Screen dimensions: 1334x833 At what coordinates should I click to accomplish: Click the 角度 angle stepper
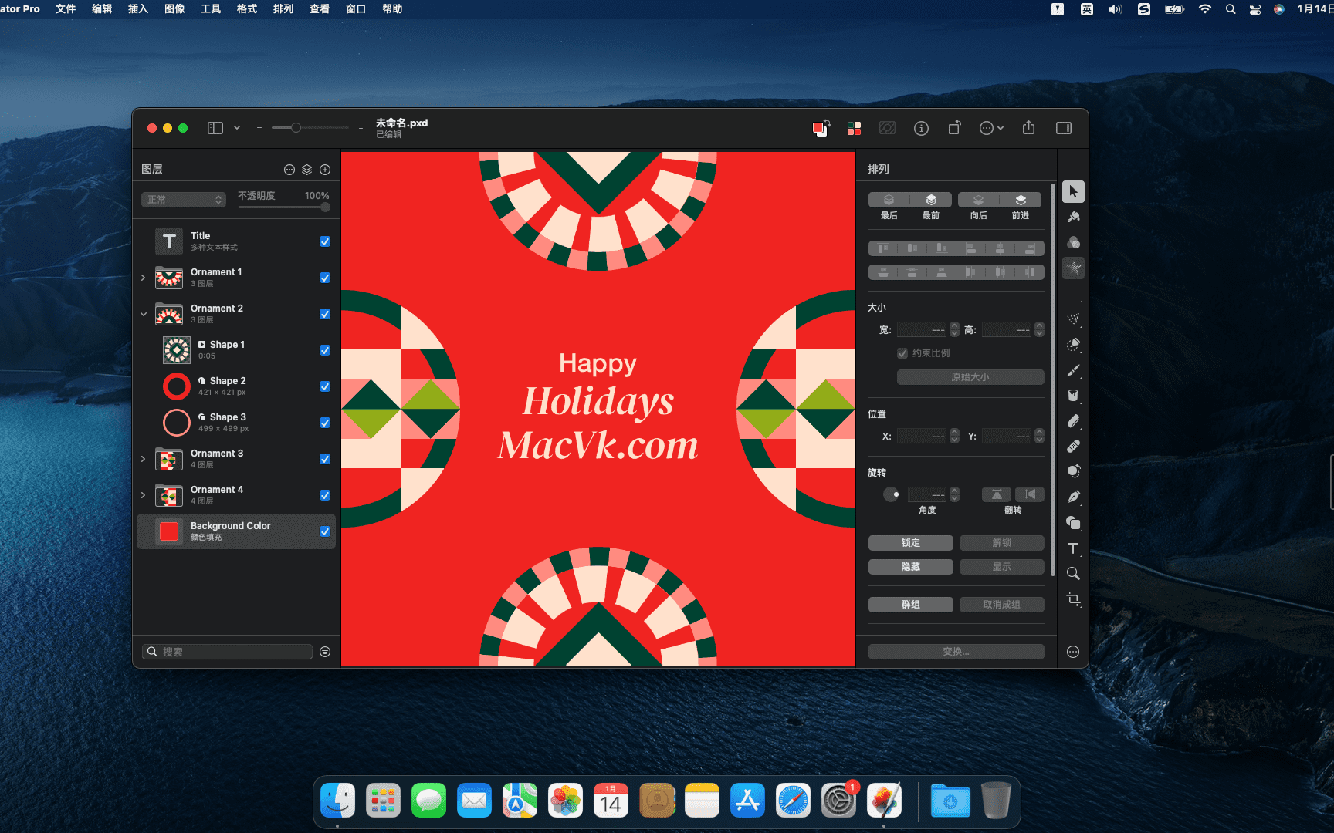coord(954,494)
